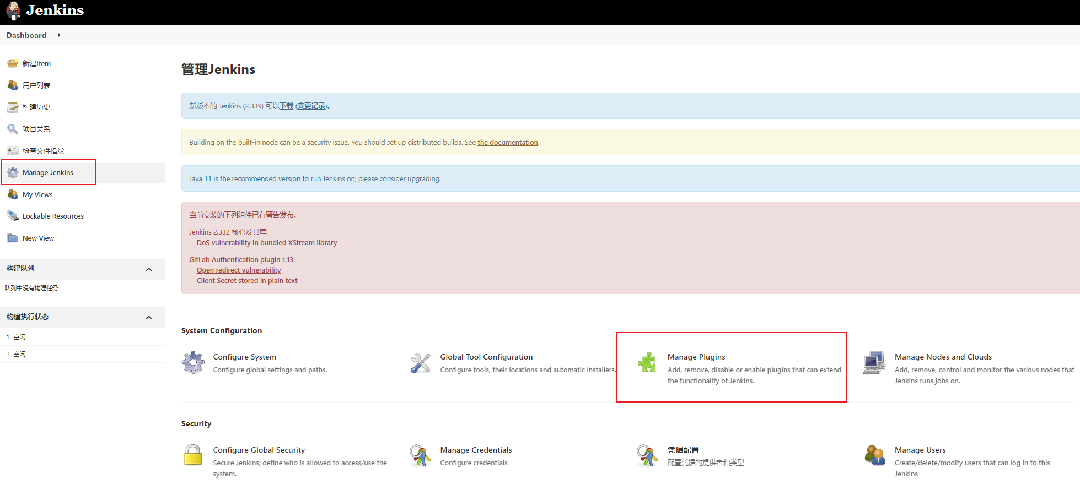This screenshot has height=489, width=1080.
Task: Click the 凭据配置 keys icon
Action: [x=647, y=455]
